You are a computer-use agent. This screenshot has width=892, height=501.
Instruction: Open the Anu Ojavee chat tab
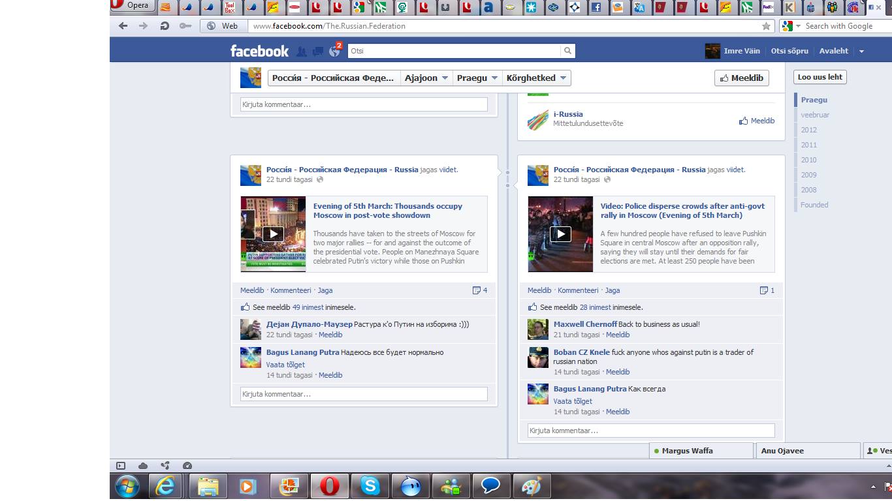(808, 451)
